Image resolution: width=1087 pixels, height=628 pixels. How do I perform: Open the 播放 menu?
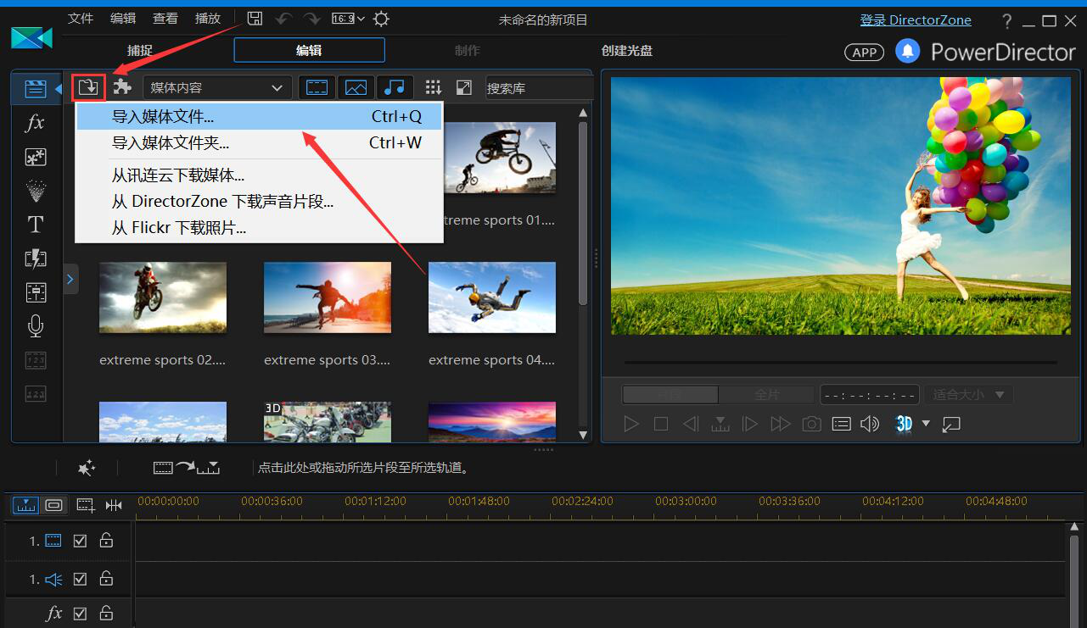[207, 18]
